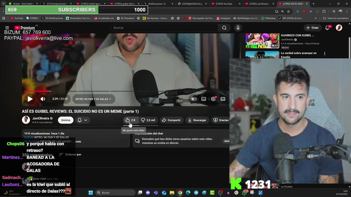The height and width of the screenshot is (197, 351).
Task: Seek on the video progress bar
Action: click(x=126, y=91)
